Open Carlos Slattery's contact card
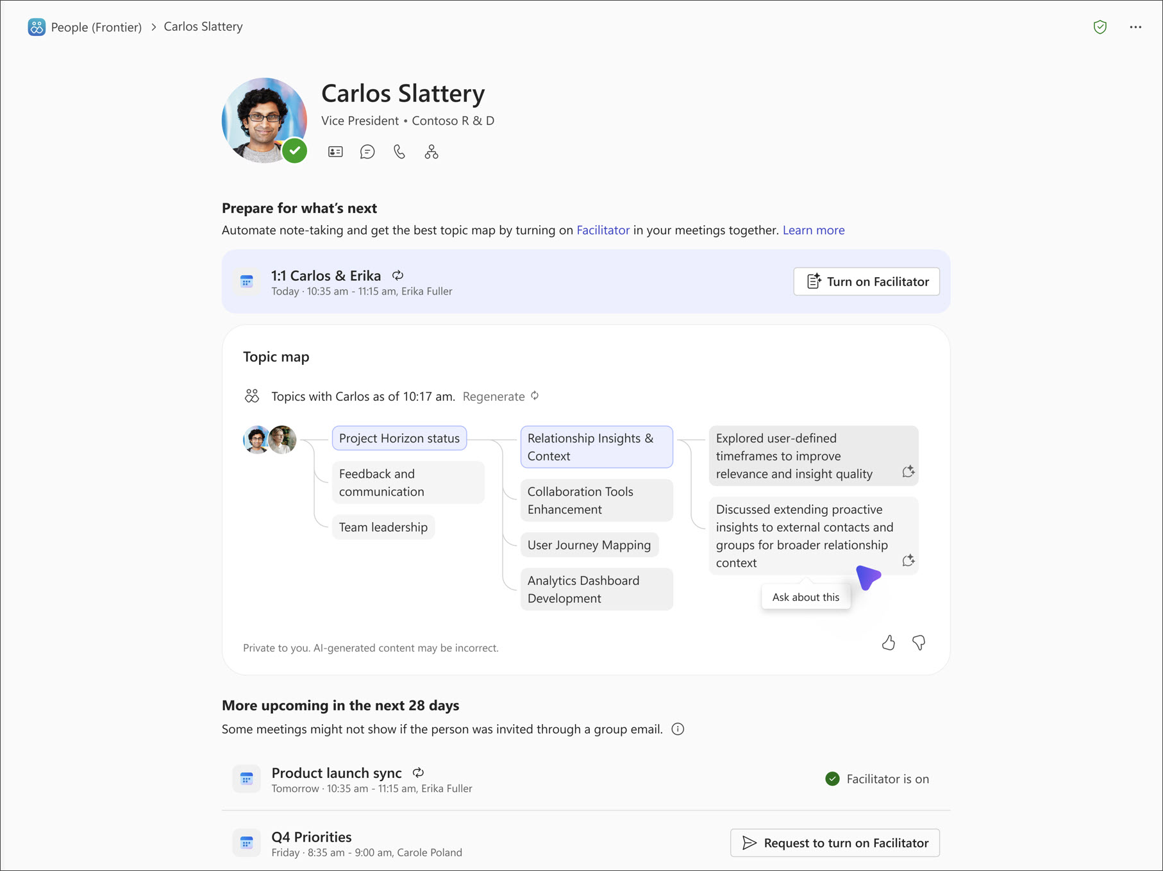The height and width of the screenshot is (871, 1163). point(335,151)
